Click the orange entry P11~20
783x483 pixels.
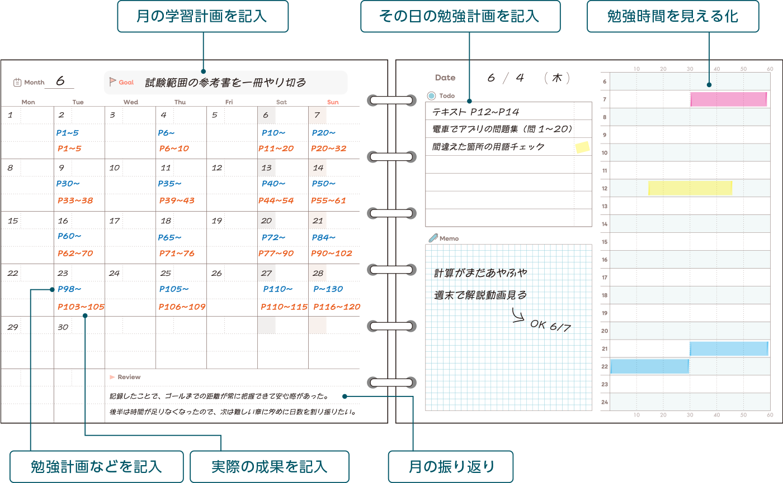point(276,149)
